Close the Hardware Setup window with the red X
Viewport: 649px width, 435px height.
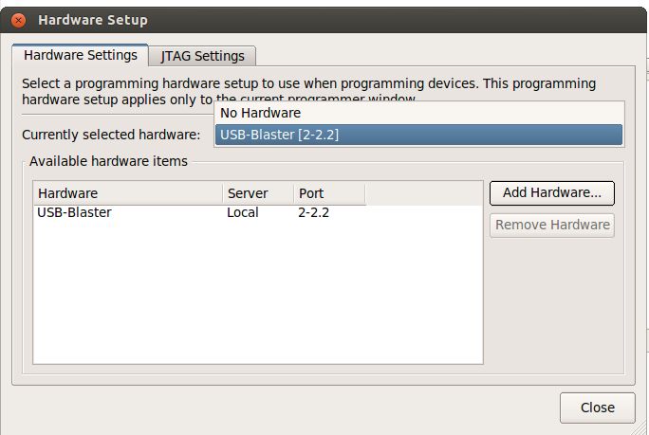click(18, 20)
